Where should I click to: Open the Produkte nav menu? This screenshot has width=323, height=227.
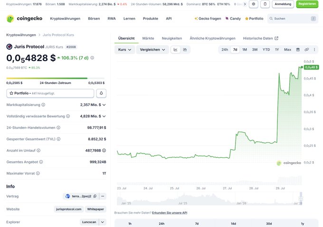point(151,18)
